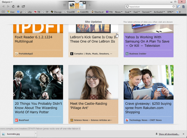Open the downloaded kuroneko.jpg file
The image size is (187, 138).
click(18, 134)
